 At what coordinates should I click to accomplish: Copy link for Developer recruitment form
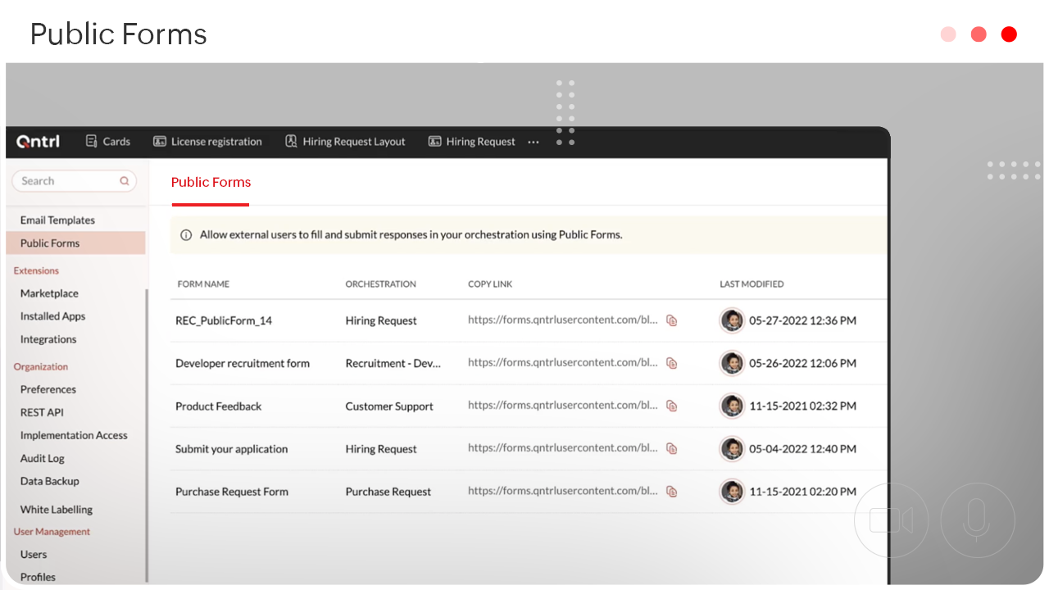[671, 363]
